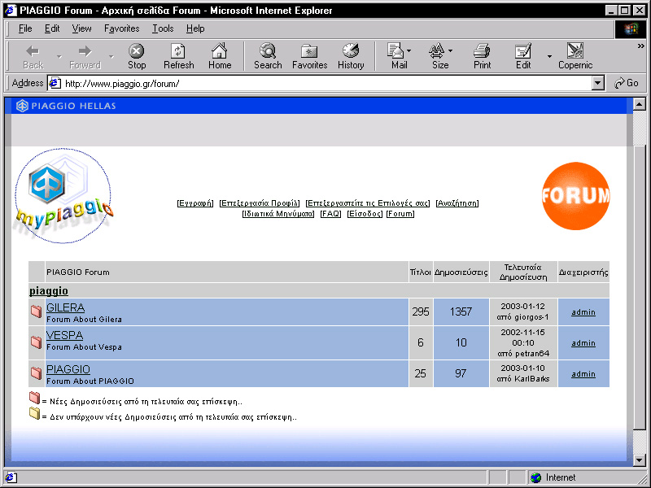Launch the Copernic toolbar button
Screen dimensions: 651x488
pyautogui.click(x=575, y=56)
